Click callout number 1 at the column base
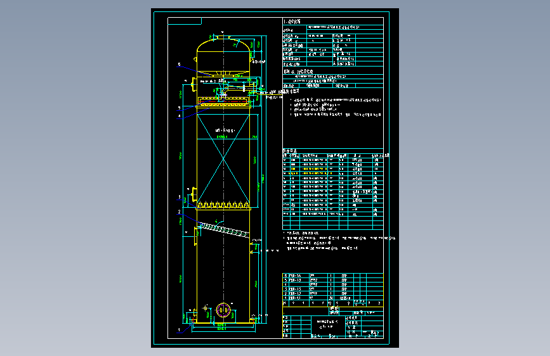This screenshot has width=550, height=356. [180, 330]
